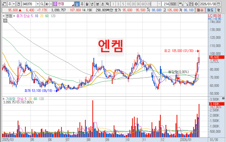Screen dimensions: 226x142
Task: Close the volume panel with x icon
Action: pyautogui.click(x=223, y=98)
